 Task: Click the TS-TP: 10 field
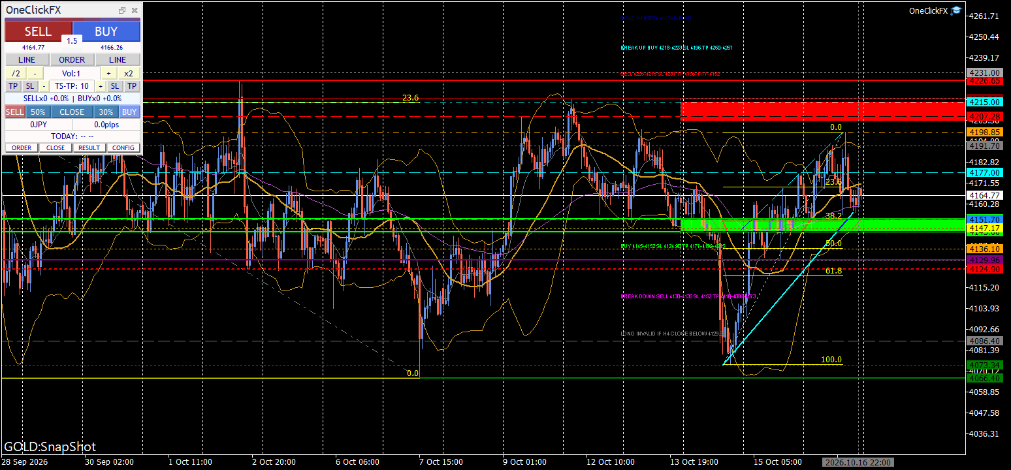[x=72, y=86]
